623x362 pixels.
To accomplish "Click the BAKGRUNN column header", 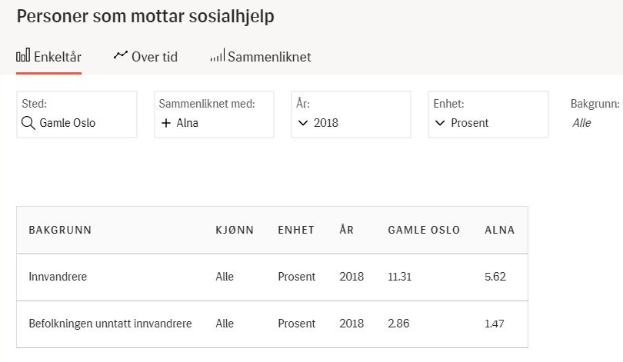I will tap(60, 230).
